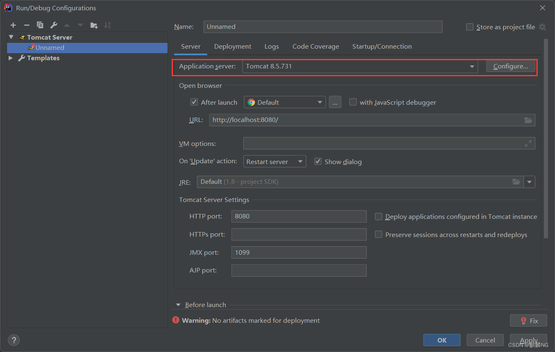This screenshot has height=352, width=555.
Task: Move configuration down arrow
Action: click(80, 25)
